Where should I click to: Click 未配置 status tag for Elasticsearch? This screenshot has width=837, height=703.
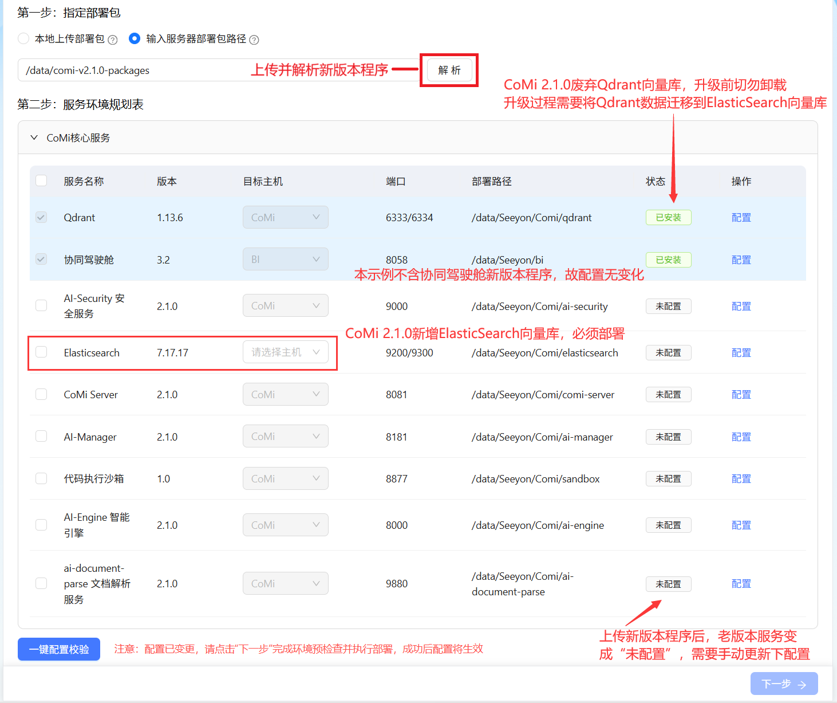[x=669, y=353]
